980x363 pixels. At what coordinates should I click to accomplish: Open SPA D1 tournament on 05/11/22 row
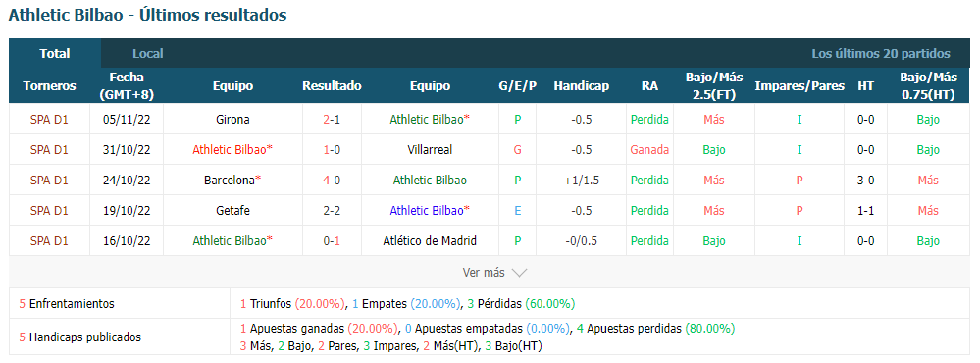[x=49, y=120]
